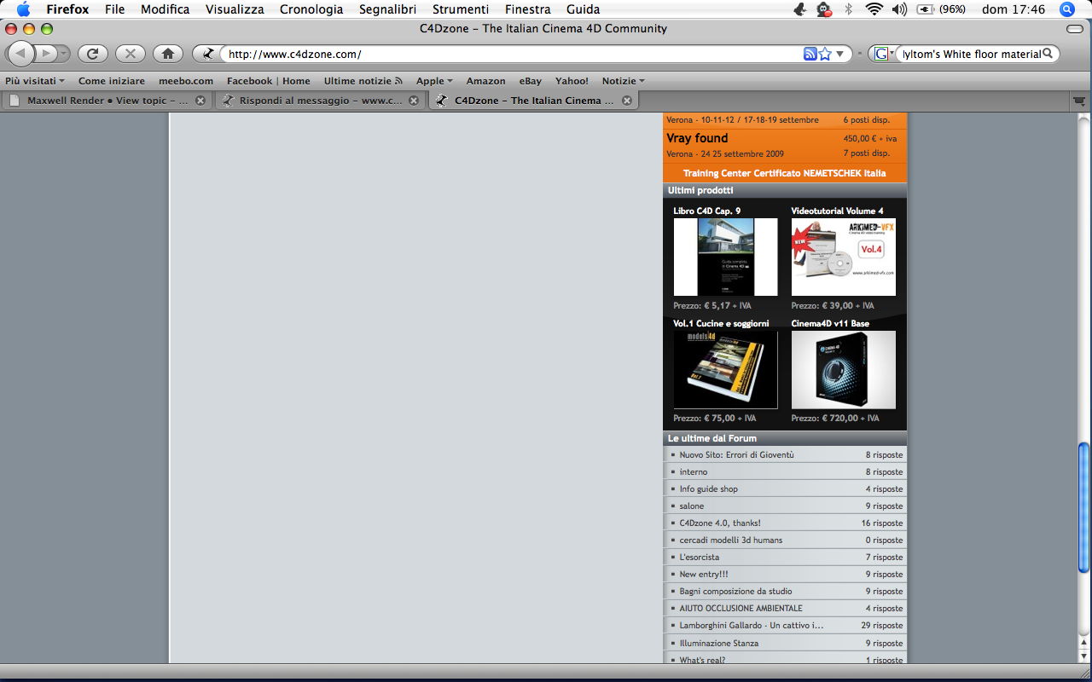Open the Visualizza menu
Viewport: 1092px width, 682px height.
[x=235, y=9]
